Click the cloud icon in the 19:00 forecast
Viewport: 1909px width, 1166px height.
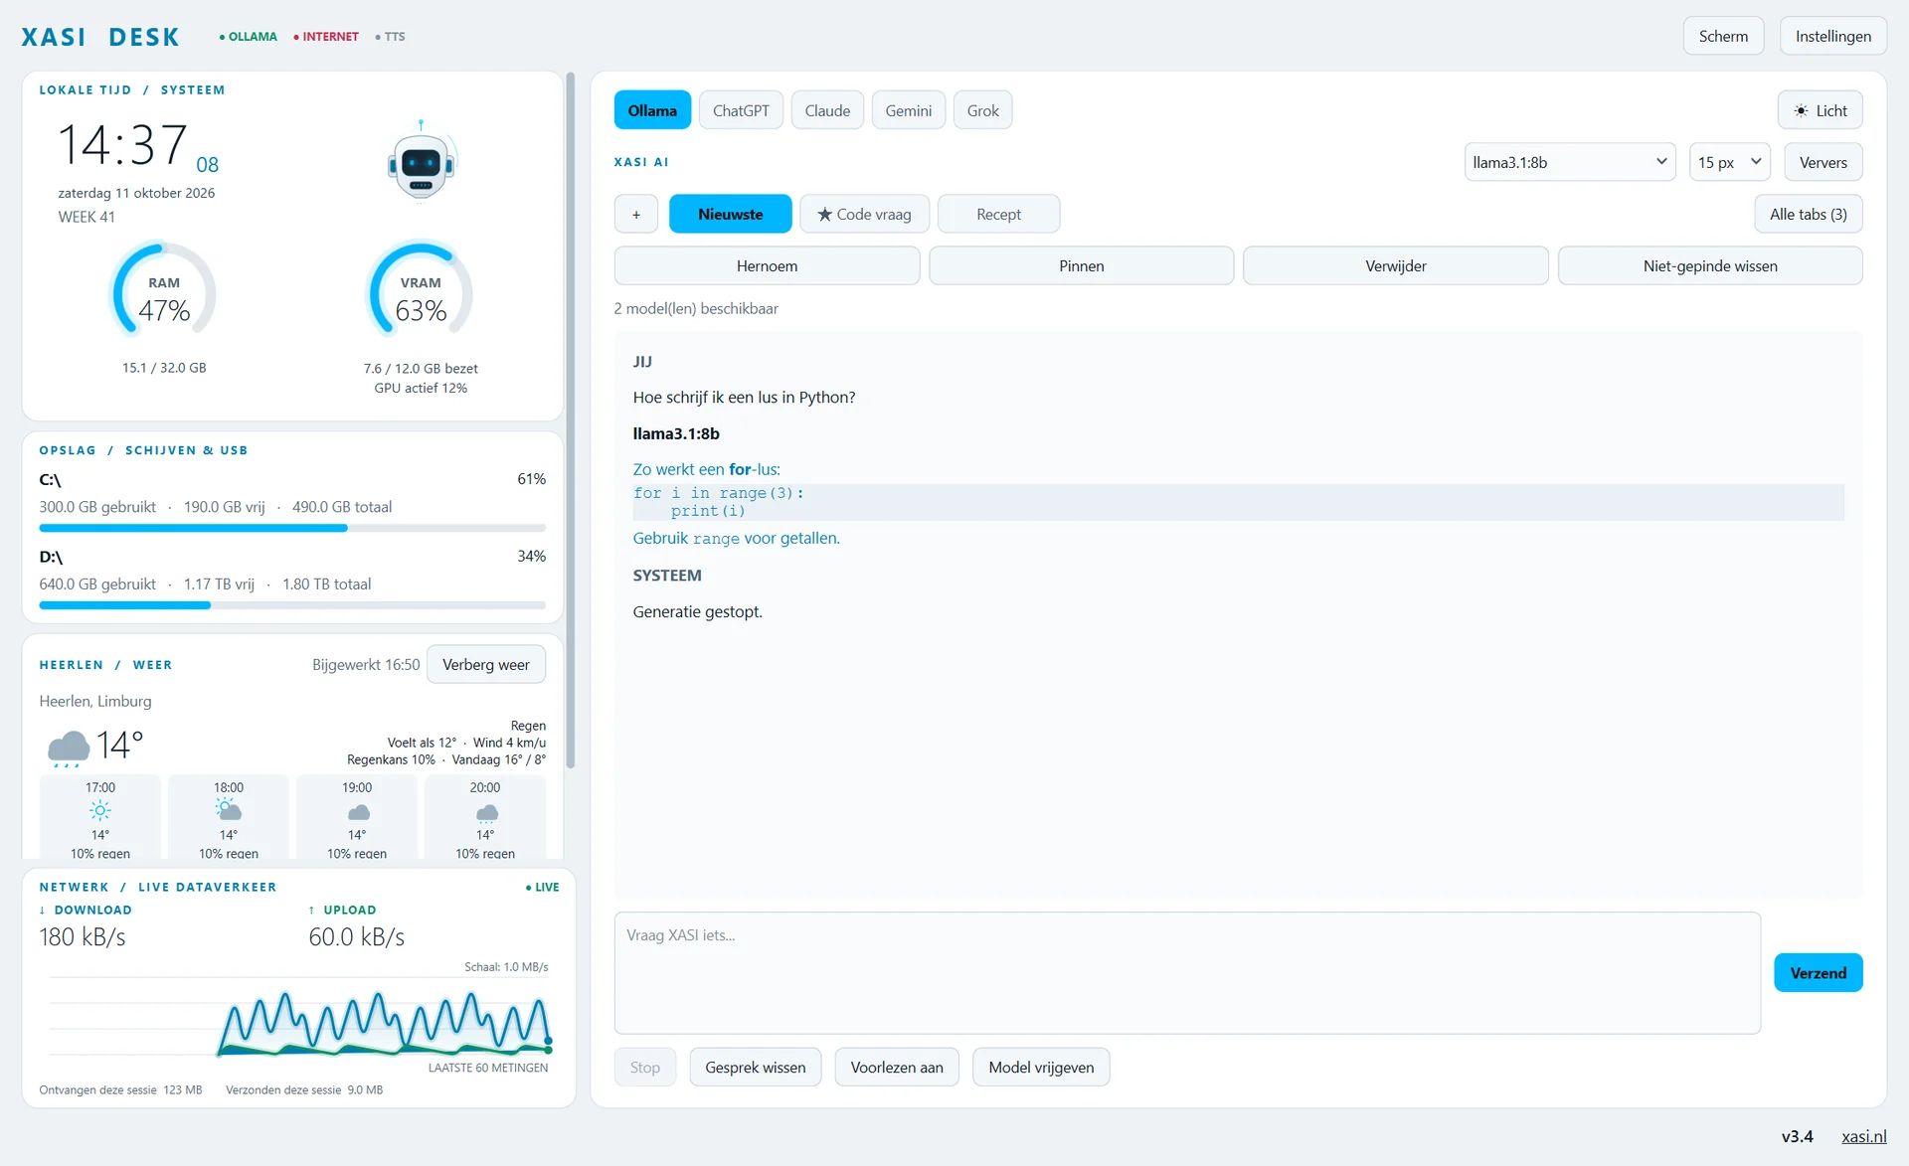click(x=358, y=812)
